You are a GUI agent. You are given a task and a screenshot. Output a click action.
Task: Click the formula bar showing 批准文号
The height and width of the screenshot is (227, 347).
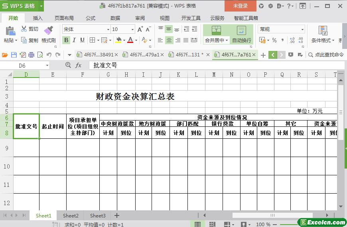click(217, 65)
